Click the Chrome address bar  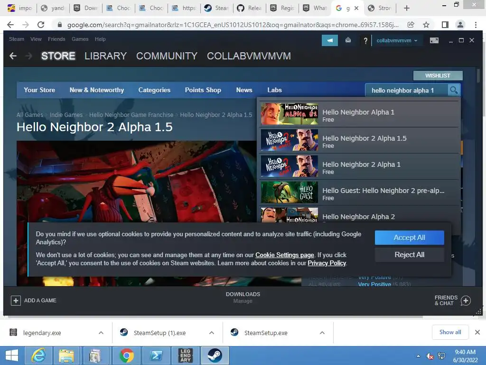click(233, 25)
